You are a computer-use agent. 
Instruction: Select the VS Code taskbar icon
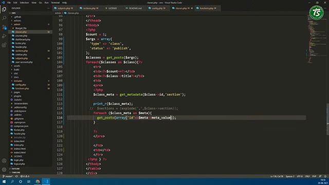tap(46, 181)
